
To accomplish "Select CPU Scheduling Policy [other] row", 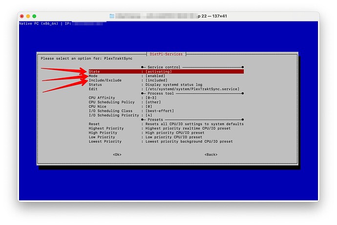I will (x=166, y=102).
